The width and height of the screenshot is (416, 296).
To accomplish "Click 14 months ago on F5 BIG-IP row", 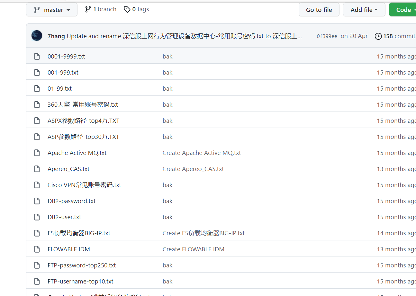I will coord(396,233).
